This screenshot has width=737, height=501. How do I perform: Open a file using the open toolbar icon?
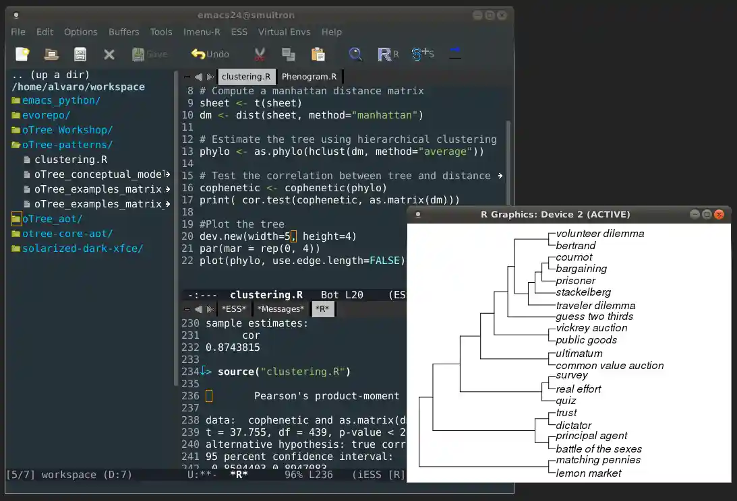point(51,54)
